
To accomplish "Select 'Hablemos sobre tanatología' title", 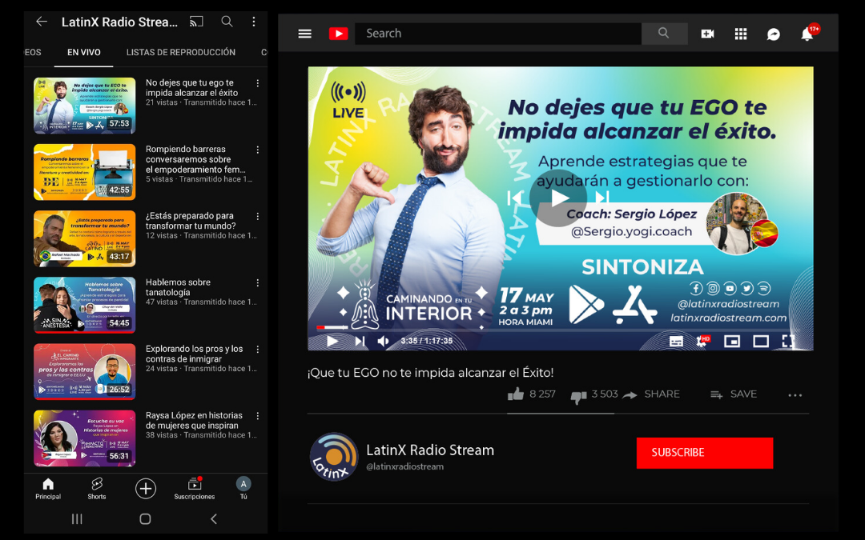I will 178,288.
